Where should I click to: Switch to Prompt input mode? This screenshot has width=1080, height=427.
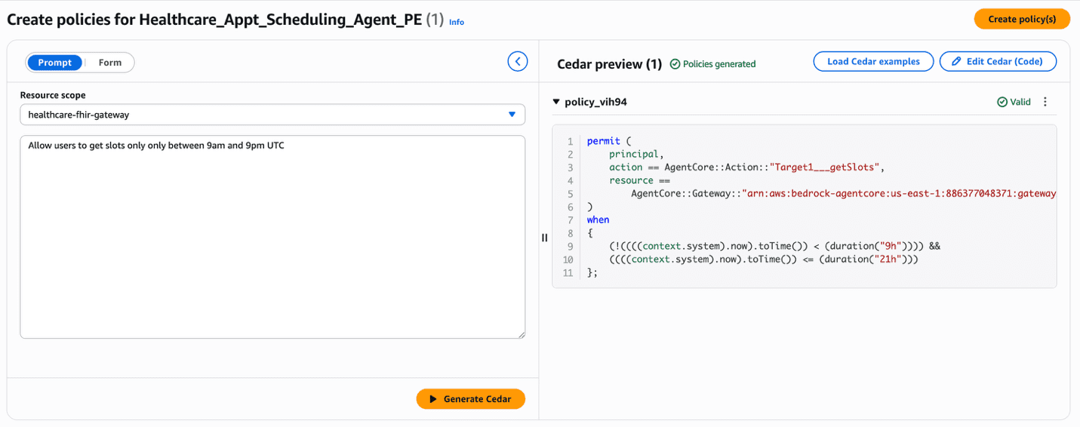pyautogui.click(x=54, y=63)
